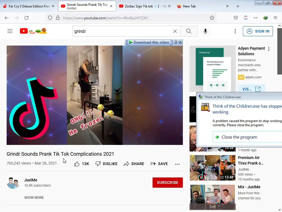Close the Download this video bar
This screenshot has width=282, height=212.
[180, 42]
